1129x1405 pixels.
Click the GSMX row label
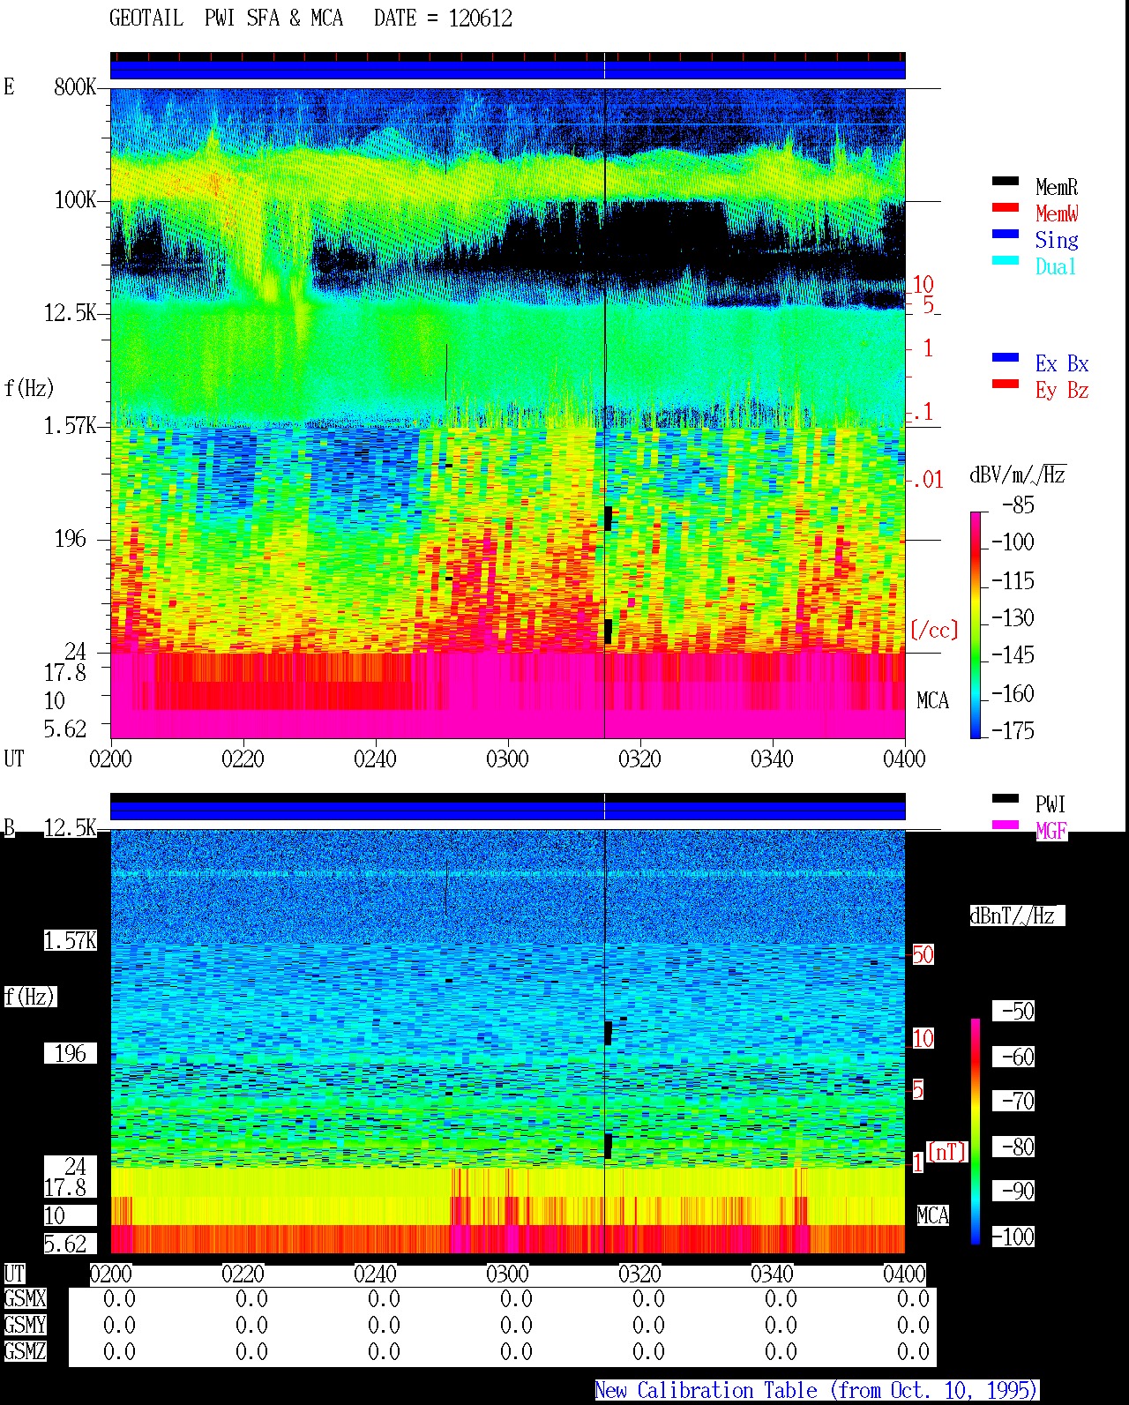25,1299
